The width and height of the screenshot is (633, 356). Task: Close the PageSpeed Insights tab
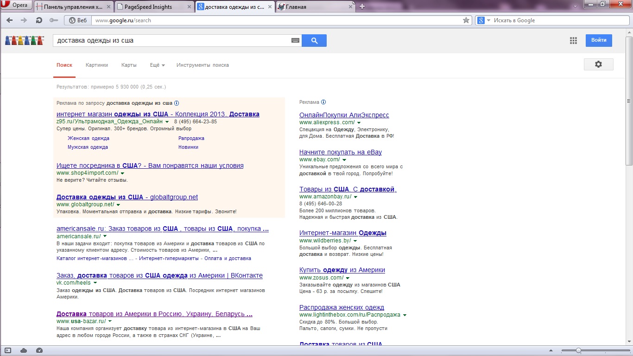tap(190, 6)
